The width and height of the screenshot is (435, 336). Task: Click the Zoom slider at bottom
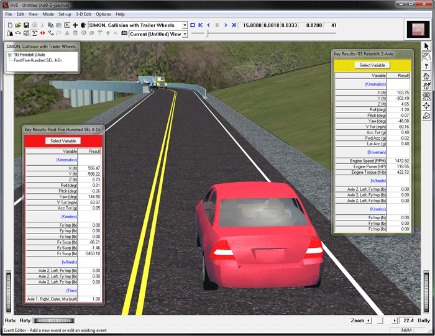pos(380,320)
